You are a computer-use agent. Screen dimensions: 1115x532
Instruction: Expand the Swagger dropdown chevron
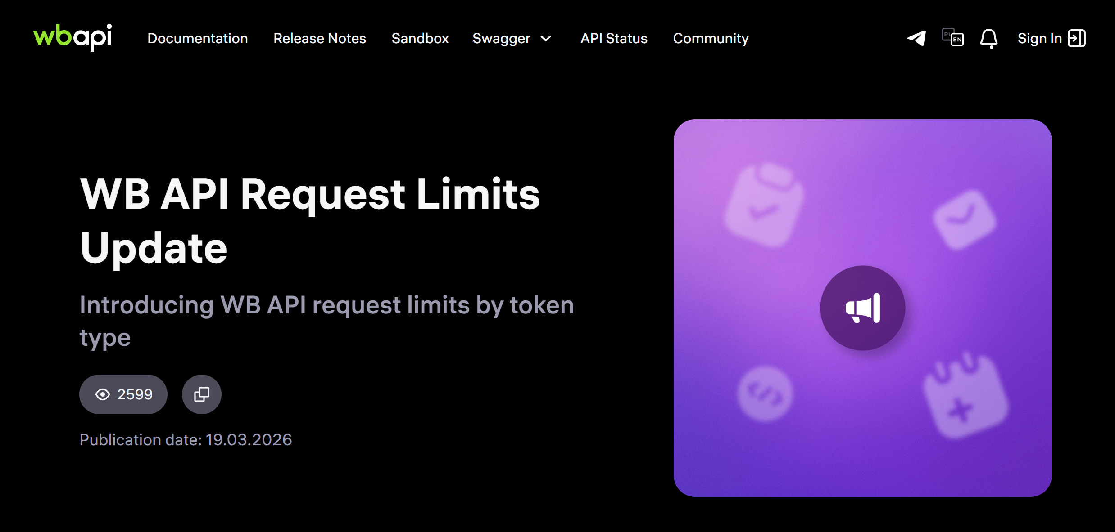tap(546, 39)
